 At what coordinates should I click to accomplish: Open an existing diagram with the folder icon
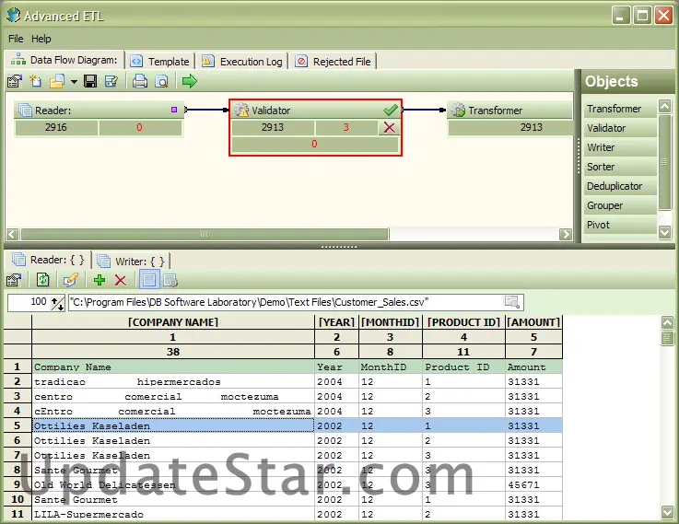coord(57,81)
